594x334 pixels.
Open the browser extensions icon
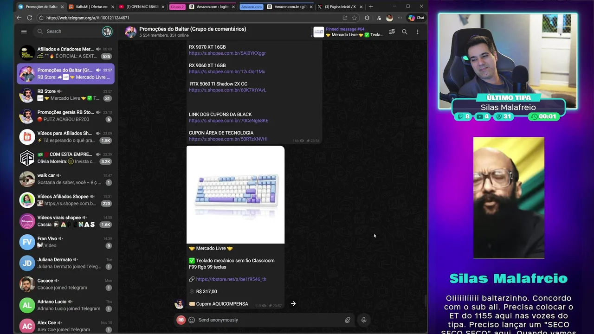click(367, 18)
